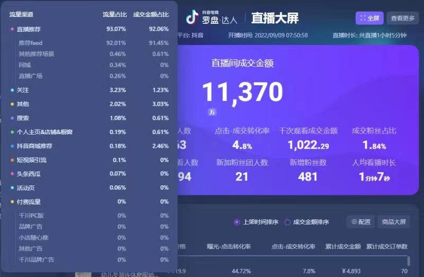The width and height of the screenshot is (424, 277).
Task: Click the cyan dot beside 活动页
Action: [x=12, y=188]
